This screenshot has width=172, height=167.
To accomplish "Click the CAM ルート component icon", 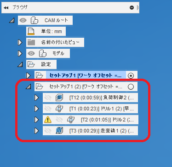I will pos(34,20).
